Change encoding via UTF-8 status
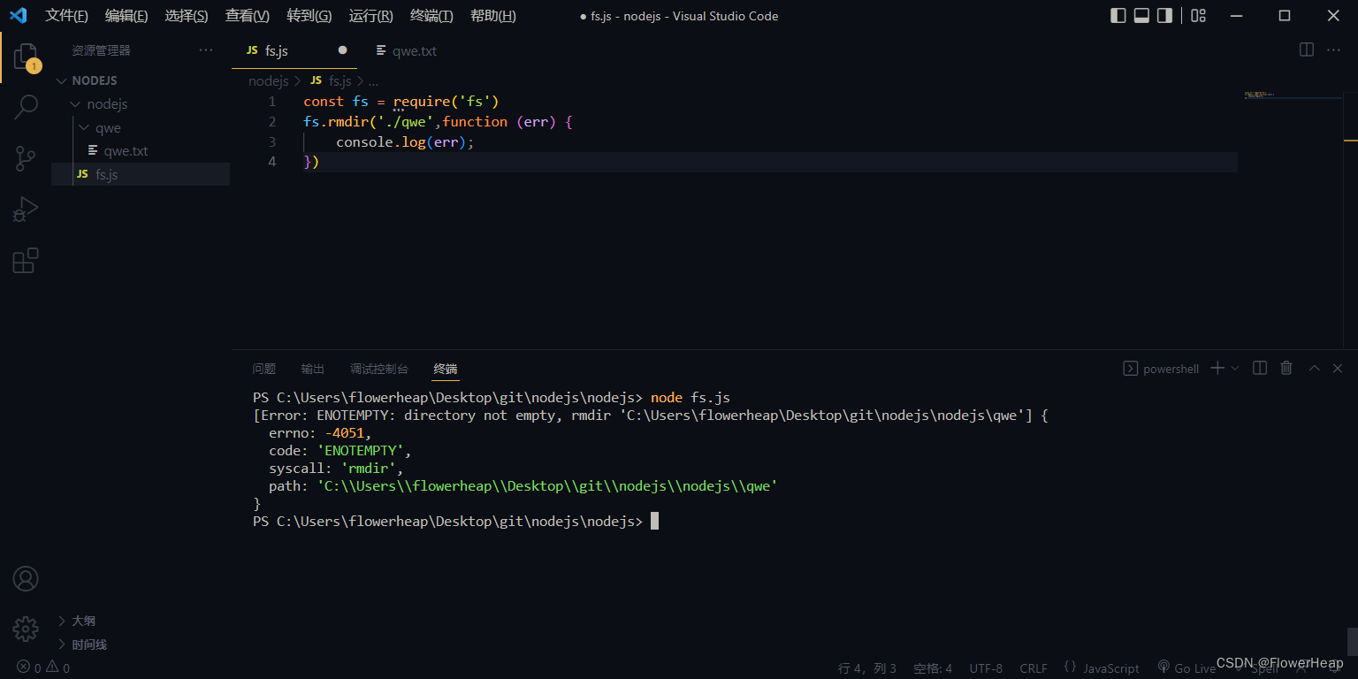Screen dimensions: 1358x679 pos(986,668)
